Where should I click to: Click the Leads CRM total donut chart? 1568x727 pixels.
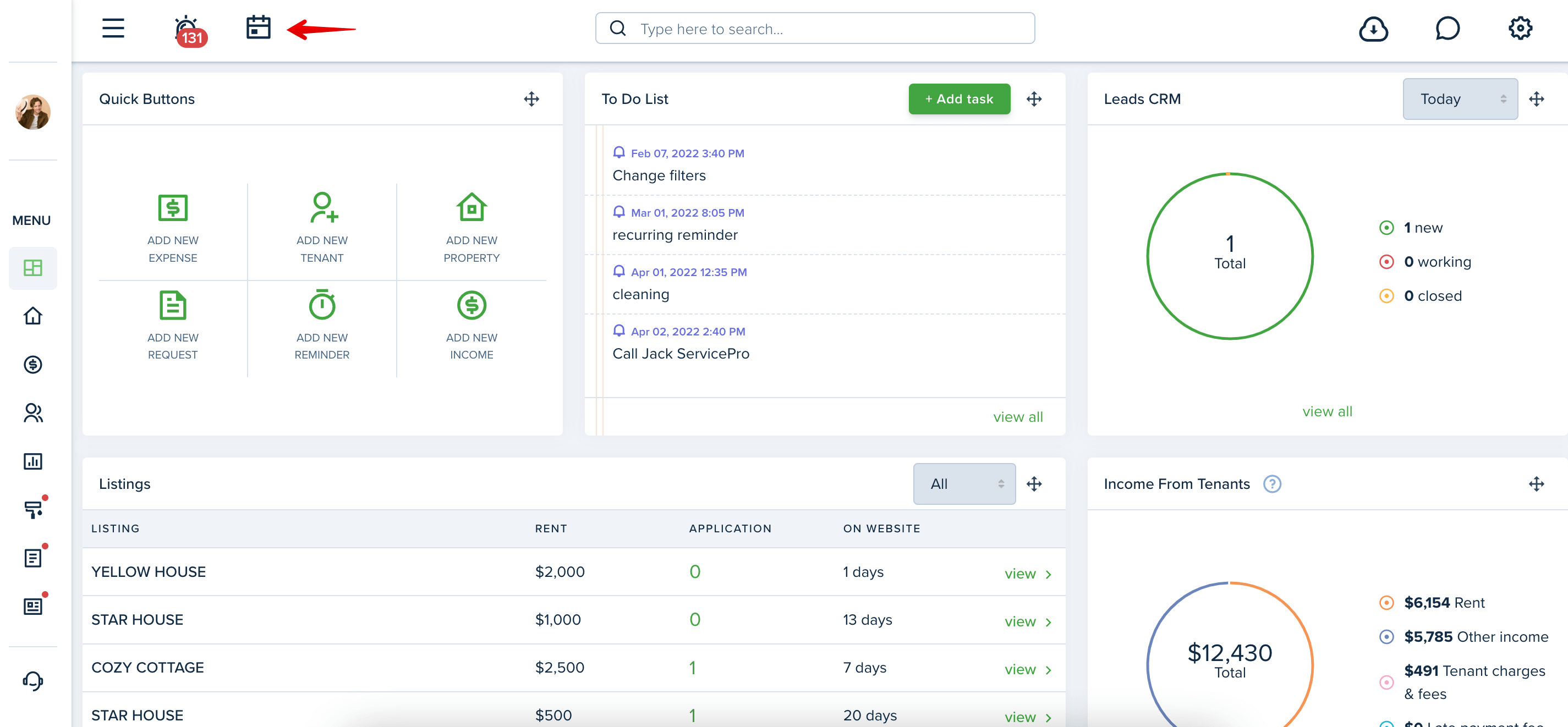[x=1230, y=256]
